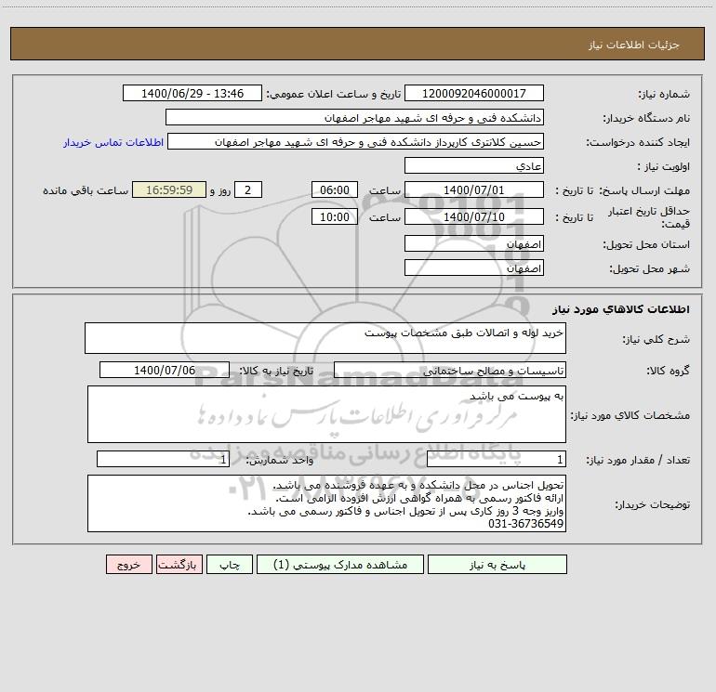Screen dimensions: 716x692
Task: Click the label حداقل تاریخ اعتبار قیمت
Action: [649, 217]
